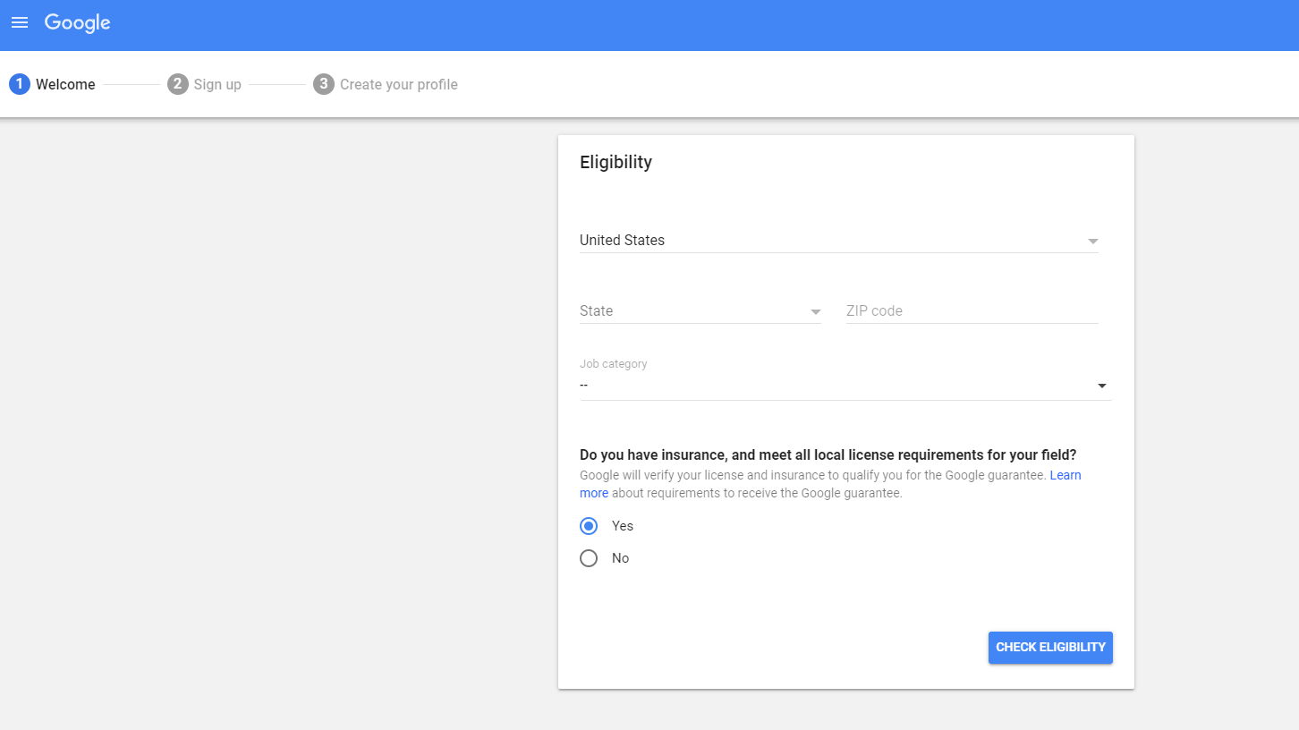Go to step 3 Create your profile
Image resolution: width=1299 pixels, height=730 pixels.
tap(386, 84)
